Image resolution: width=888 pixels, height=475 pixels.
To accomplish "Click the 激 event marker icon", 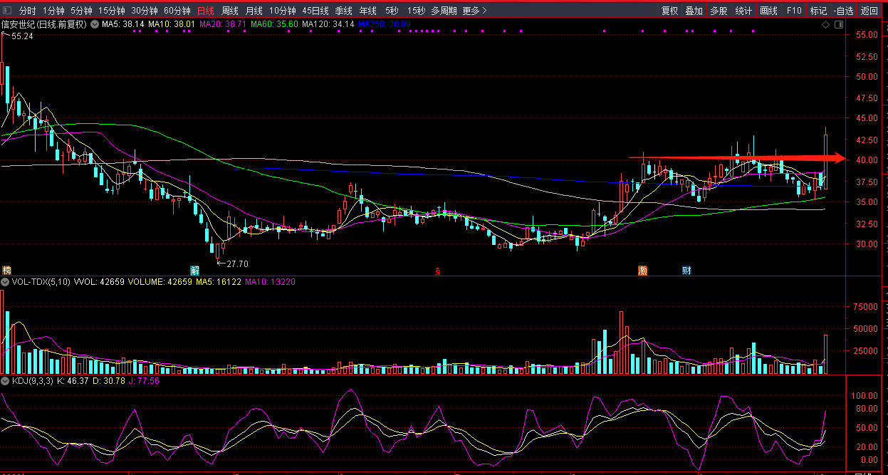I will [642, 271].
